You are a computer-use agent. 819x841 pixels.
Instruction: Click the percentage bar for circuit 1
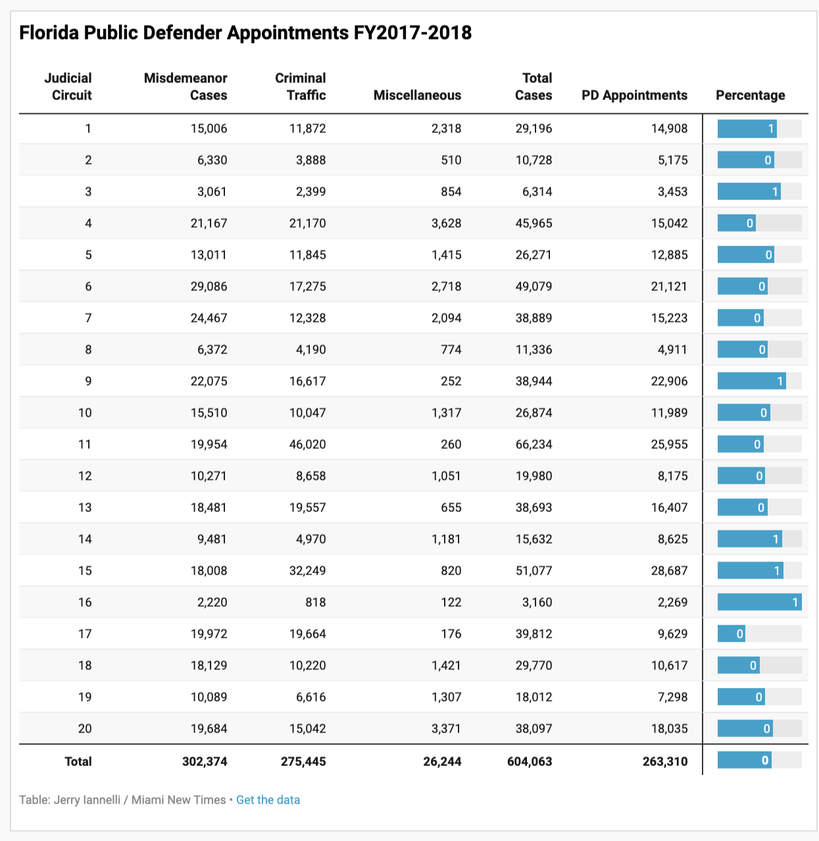pyautogui.click(x=747, y=129)
